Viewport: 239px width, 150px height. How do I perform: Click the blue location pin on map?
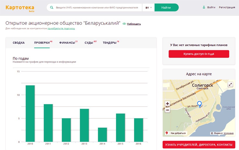point(199,104)
